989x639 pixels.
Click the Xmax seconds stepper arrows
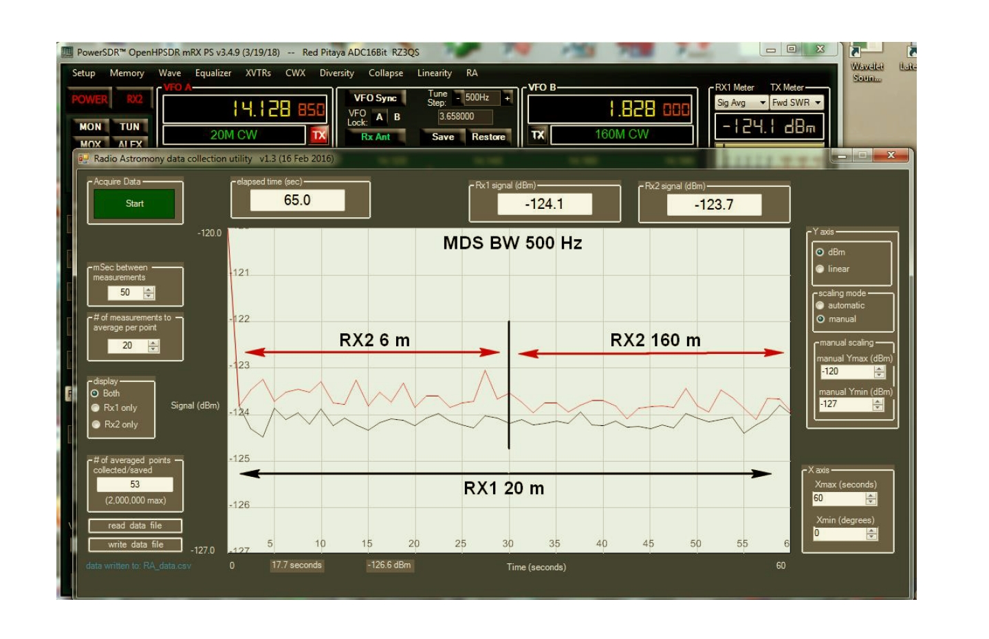[x=871, y=499]
